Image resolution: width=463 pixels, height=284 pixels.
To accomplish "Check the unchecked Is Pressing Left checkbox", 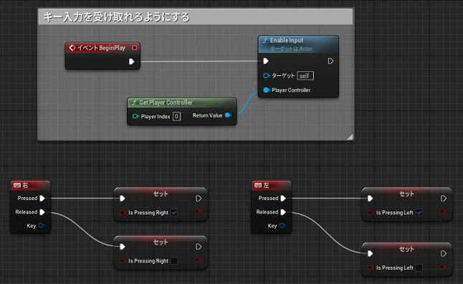I will pyautogui.click(x=419, y=268).
